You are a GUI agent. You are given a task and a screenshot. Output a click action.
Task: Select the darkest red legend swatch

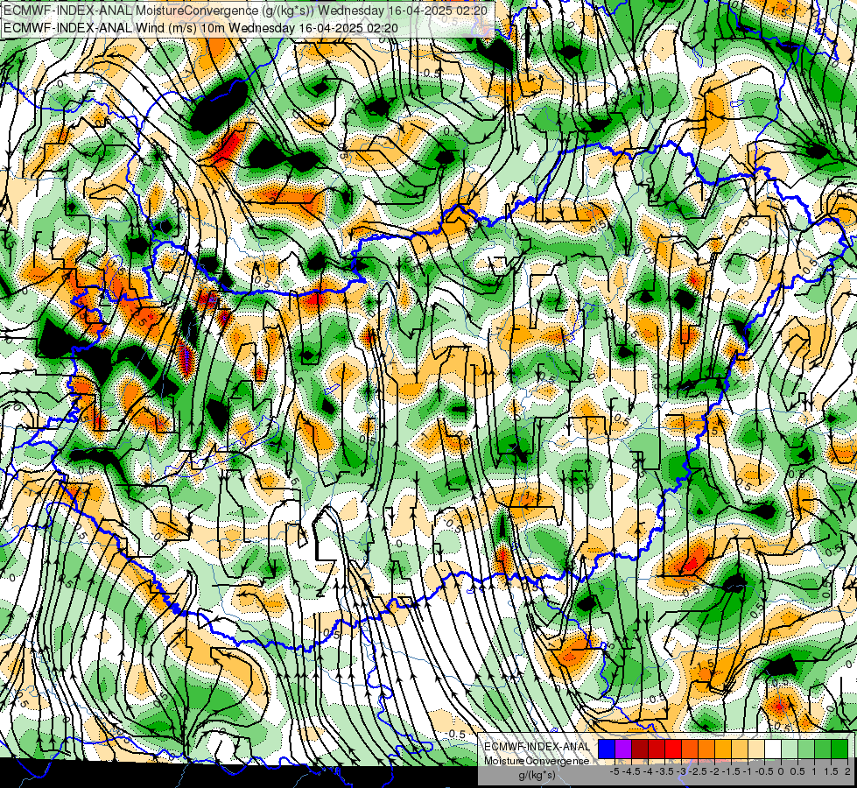640,749
